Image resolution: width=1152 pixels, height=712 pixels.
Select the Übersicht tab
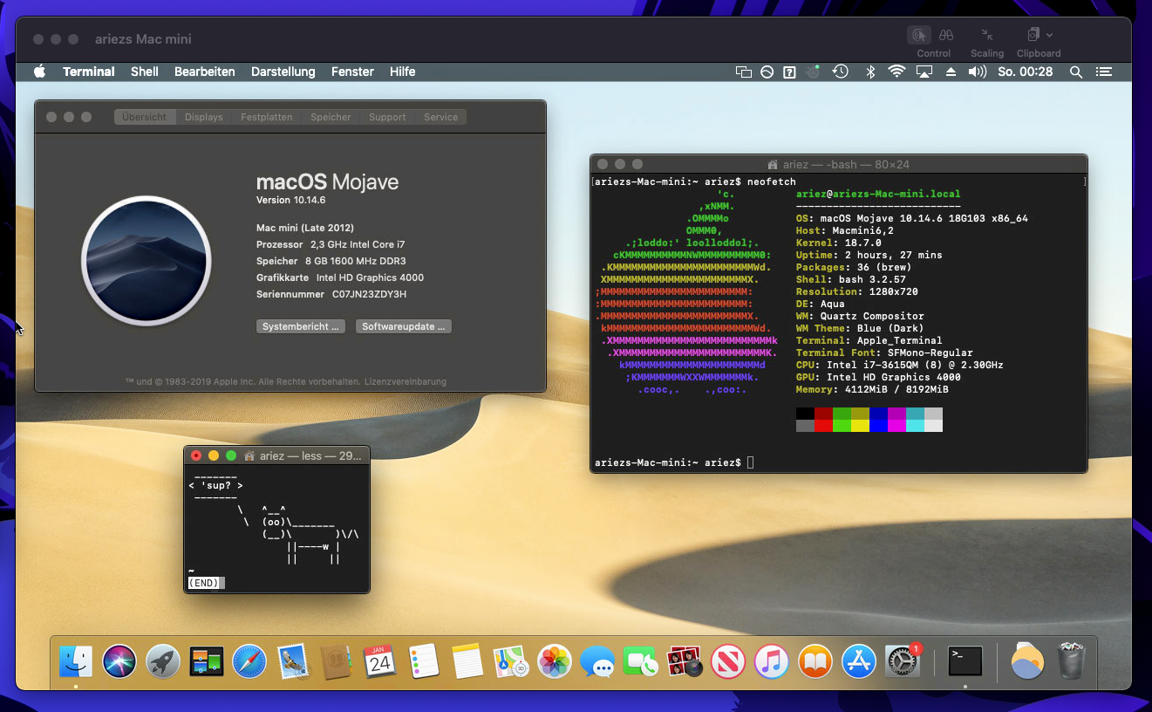click(145, 117)
